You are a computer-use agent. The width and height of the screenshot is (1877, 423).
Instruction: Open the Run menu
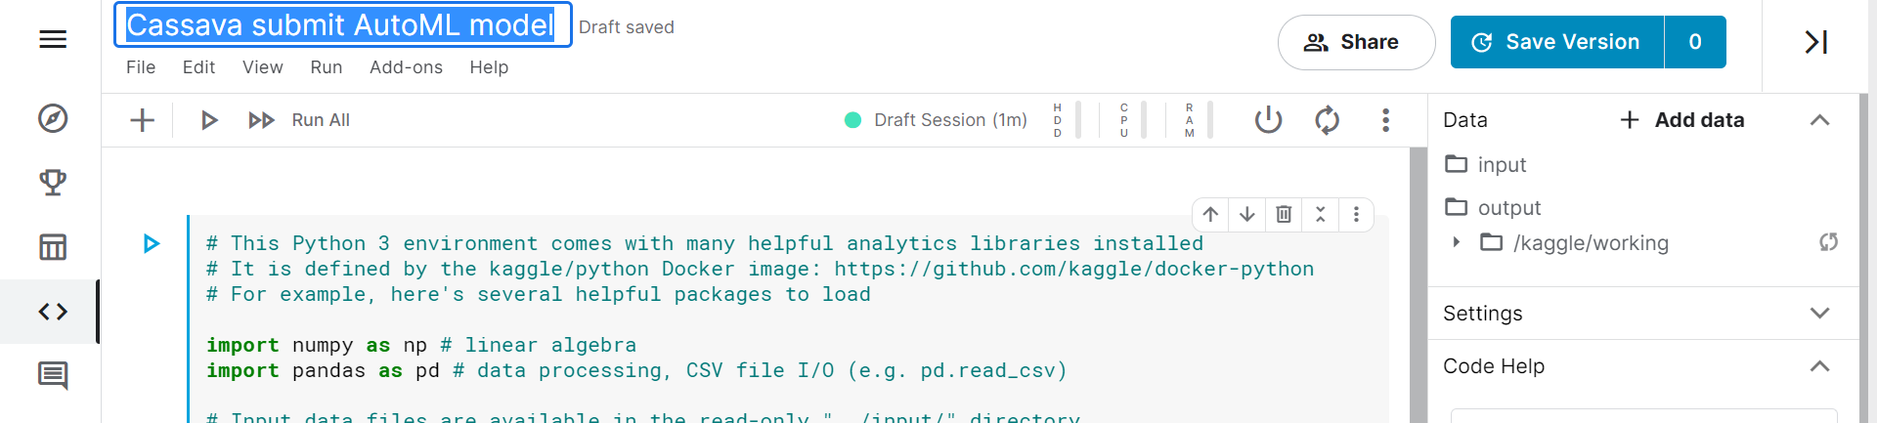pyautogui.click(x=326, y=67)
